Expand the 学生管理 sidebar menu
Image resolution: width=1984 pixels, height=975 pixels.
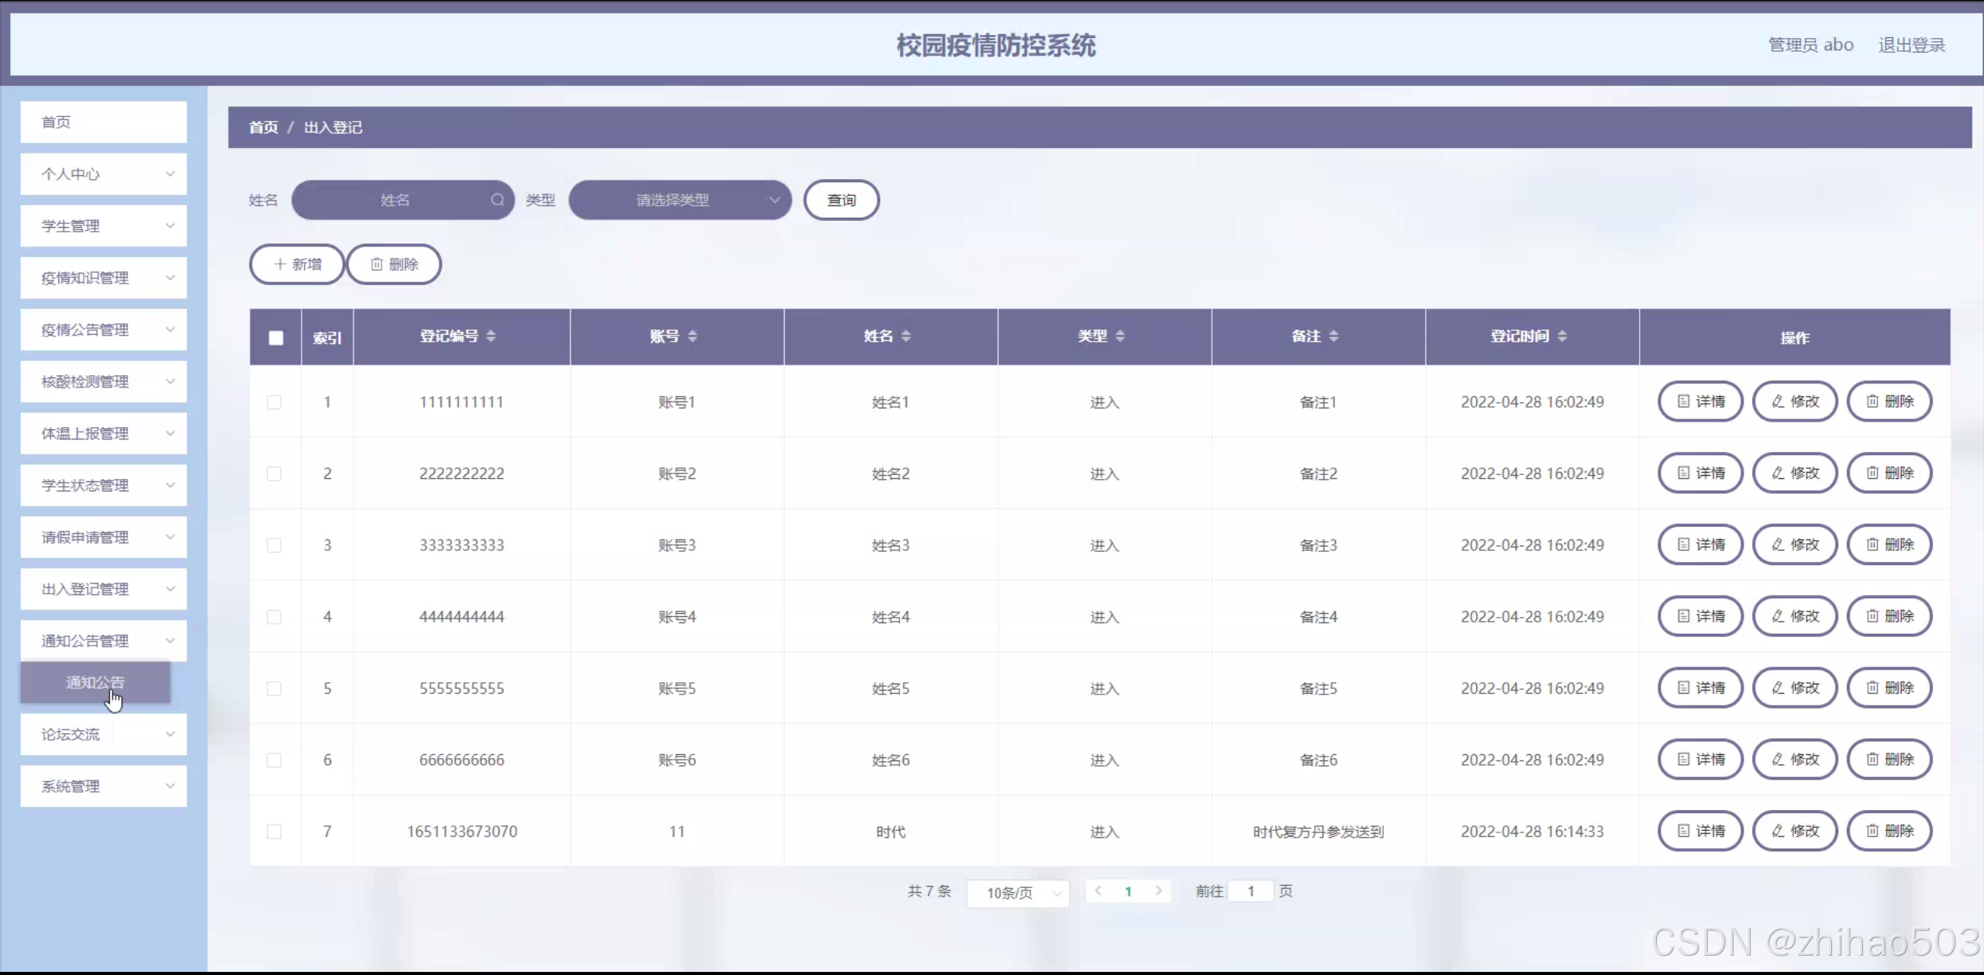[104, 226]
